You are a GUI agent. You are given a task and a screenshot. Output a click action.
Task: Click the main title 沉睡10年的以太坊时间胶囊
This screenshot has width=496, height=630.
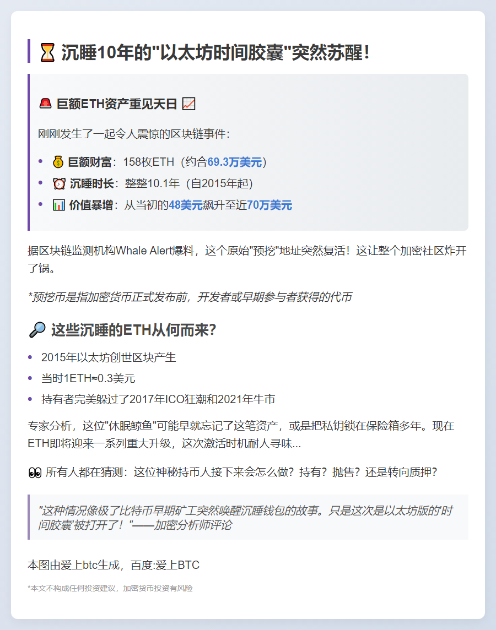(215, 53)
